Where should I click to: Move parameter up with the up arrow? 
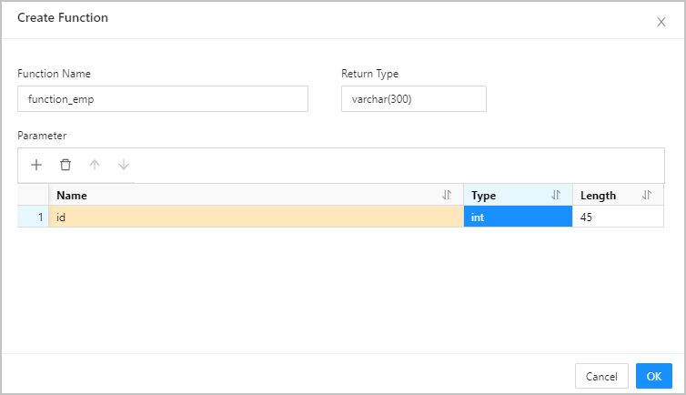95,165
